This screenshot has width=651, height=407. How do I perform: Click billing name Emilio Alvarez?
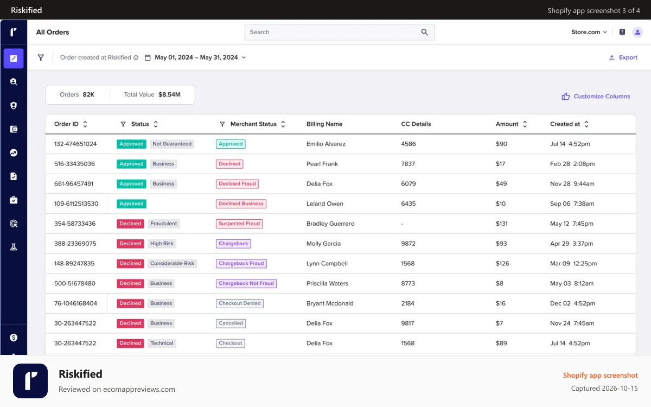326,144
